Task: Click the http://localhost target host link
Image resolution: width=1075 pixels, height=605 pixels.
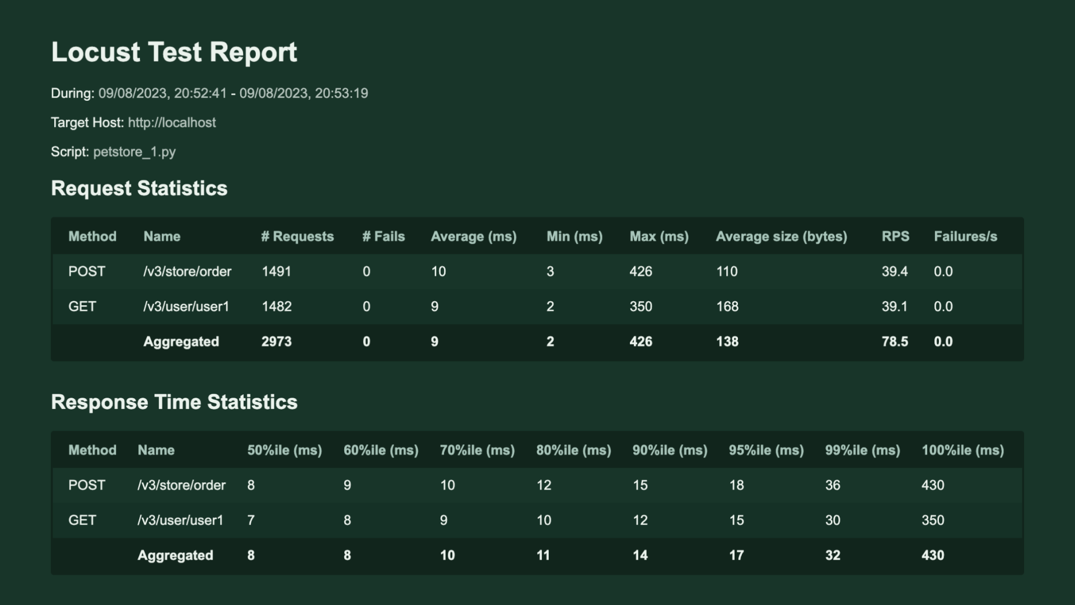Action: (x=171, y=123)
